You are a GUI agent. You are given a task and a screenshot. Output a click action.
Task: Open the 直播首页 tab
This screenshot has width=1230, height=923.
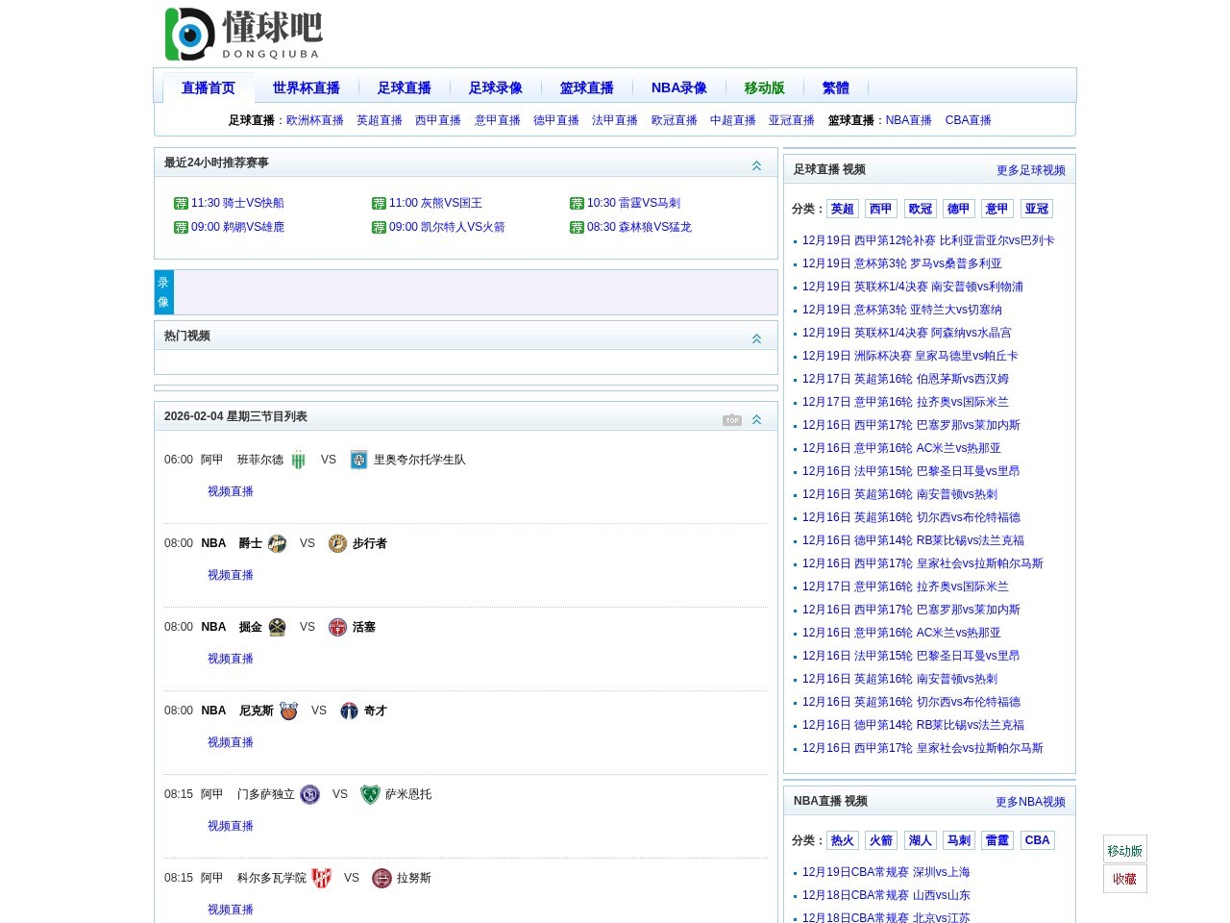pyautogui.click(x=209, y=87)
